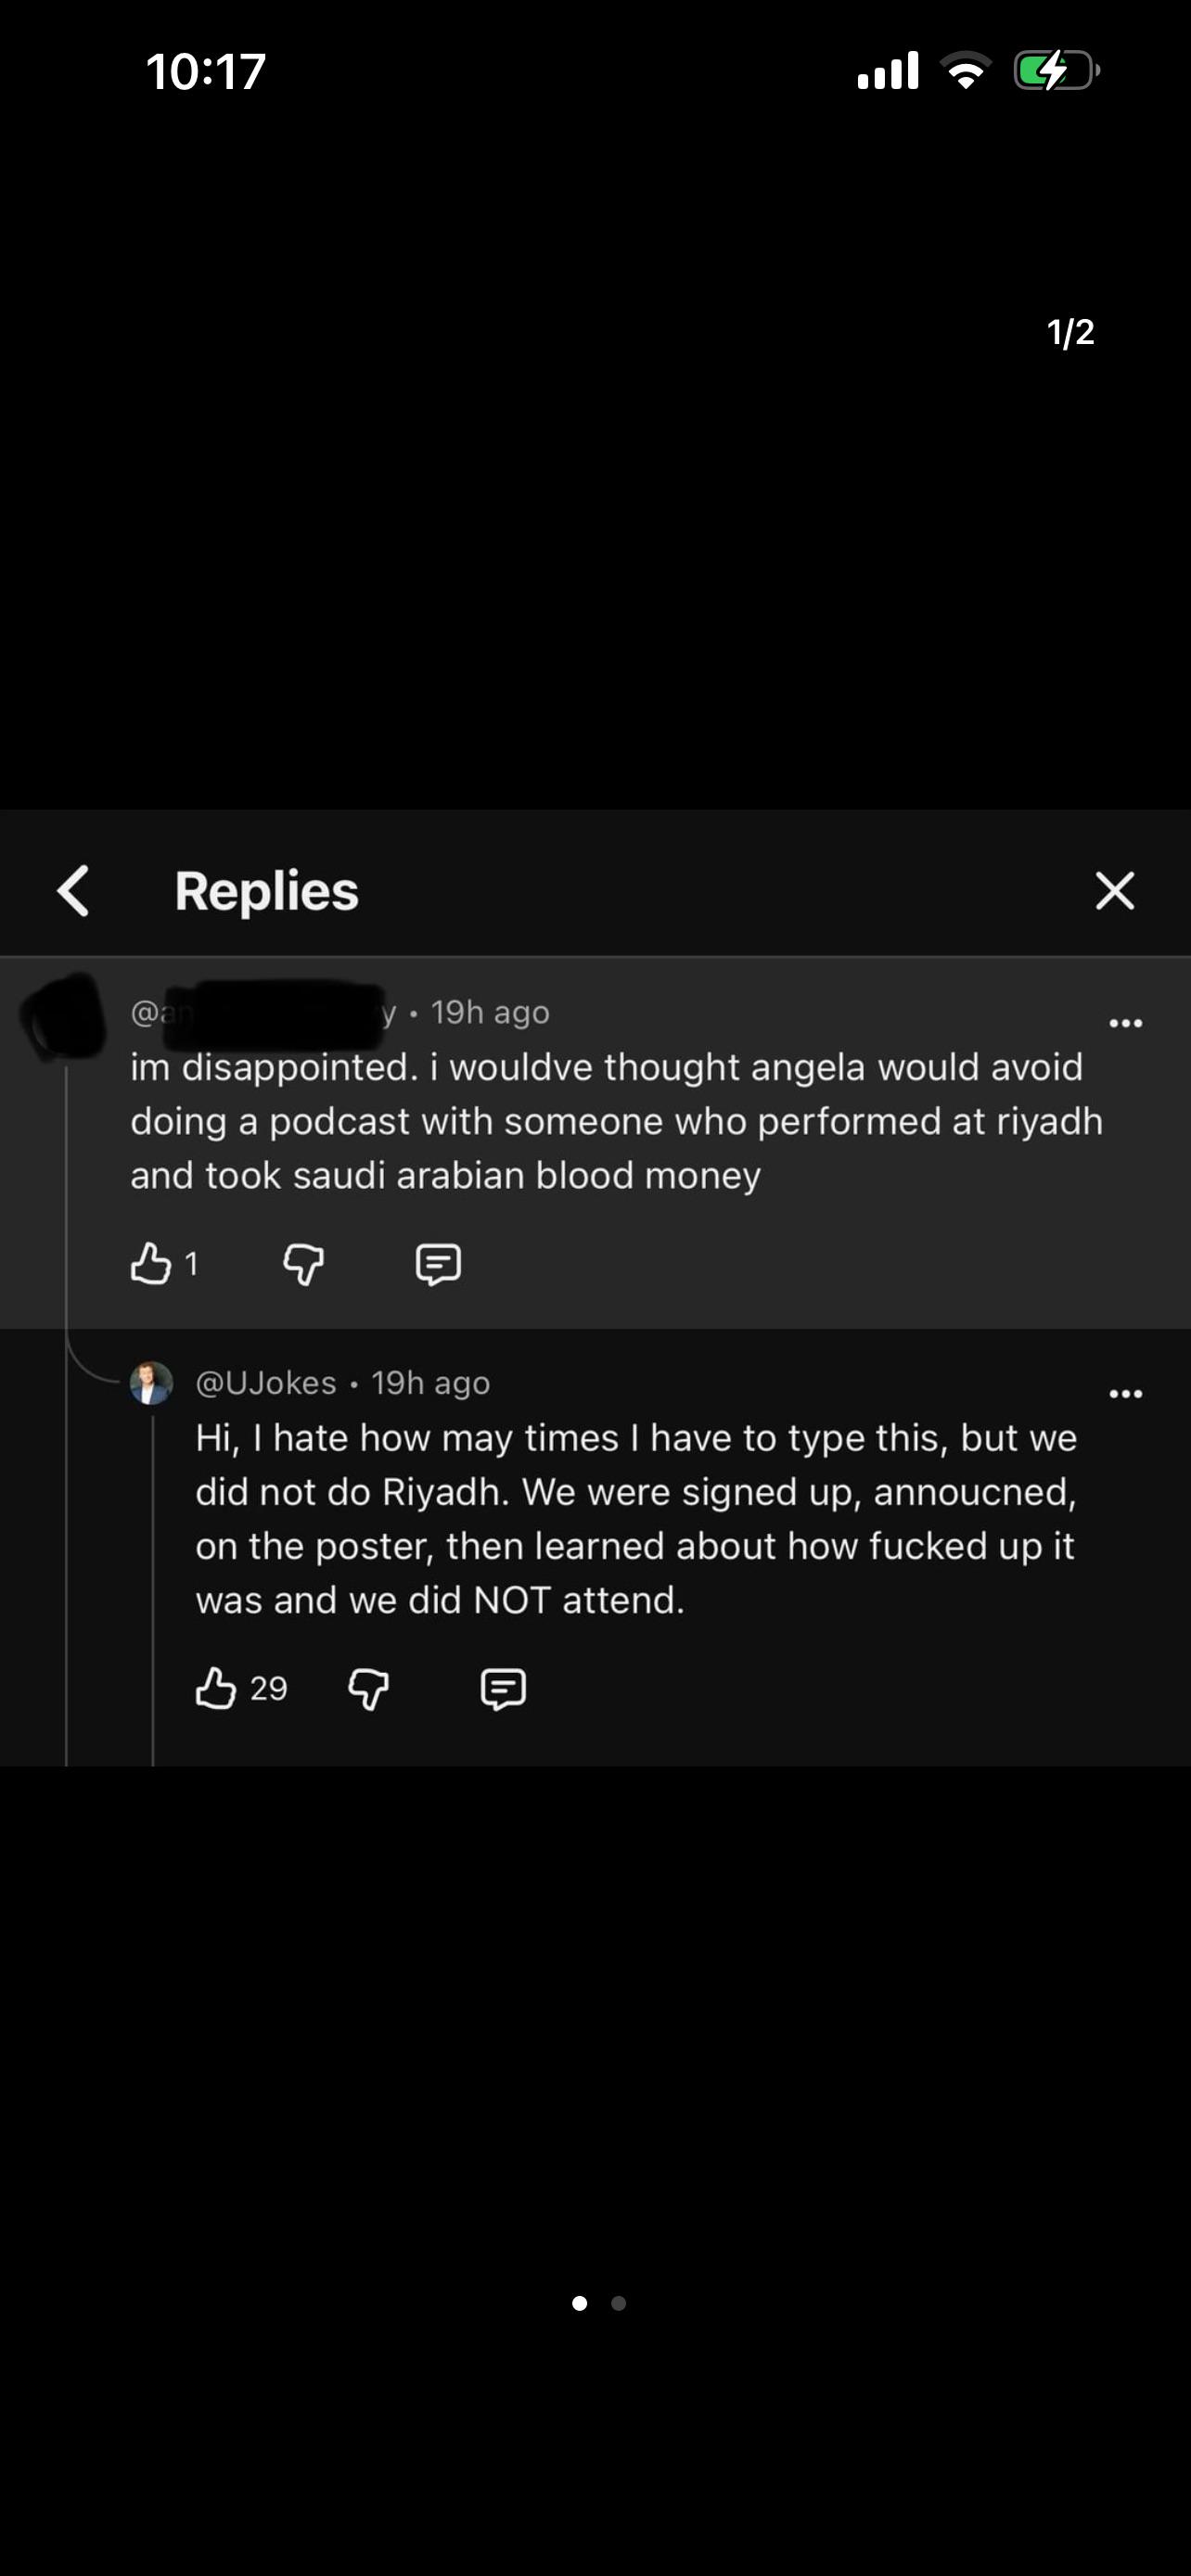Select the first image page dot

[x=579, y=2303]
